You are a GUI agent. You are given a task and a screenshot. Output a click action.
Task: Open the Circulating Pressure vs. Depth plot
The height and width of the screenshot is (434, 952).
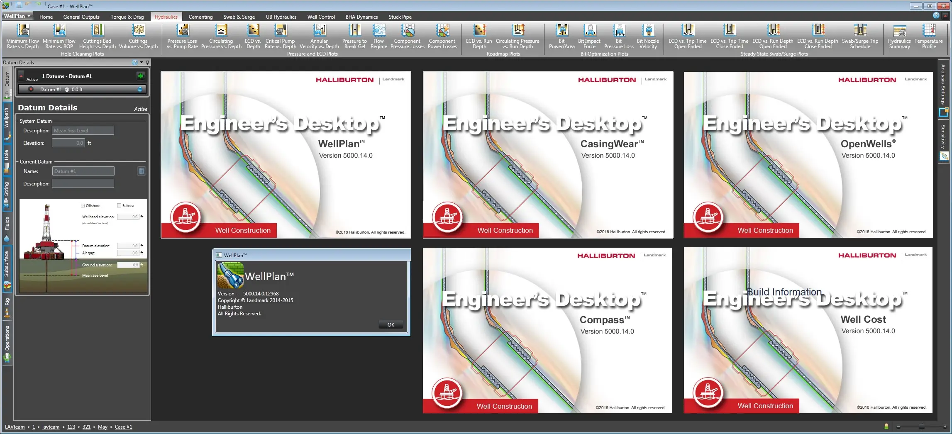(221, 37)
